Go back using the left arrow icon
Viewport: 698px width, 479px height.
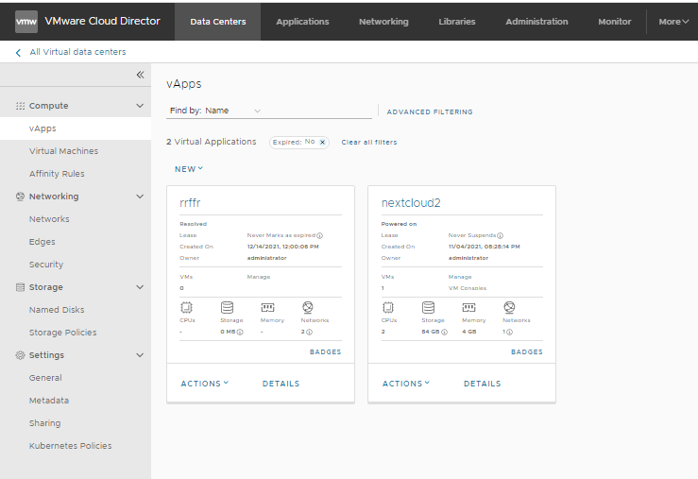pos(18,53)
